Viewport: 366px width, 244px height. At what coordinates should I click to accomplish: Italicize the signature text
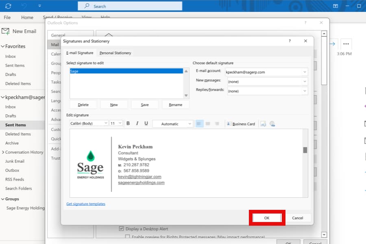point(137,124)
